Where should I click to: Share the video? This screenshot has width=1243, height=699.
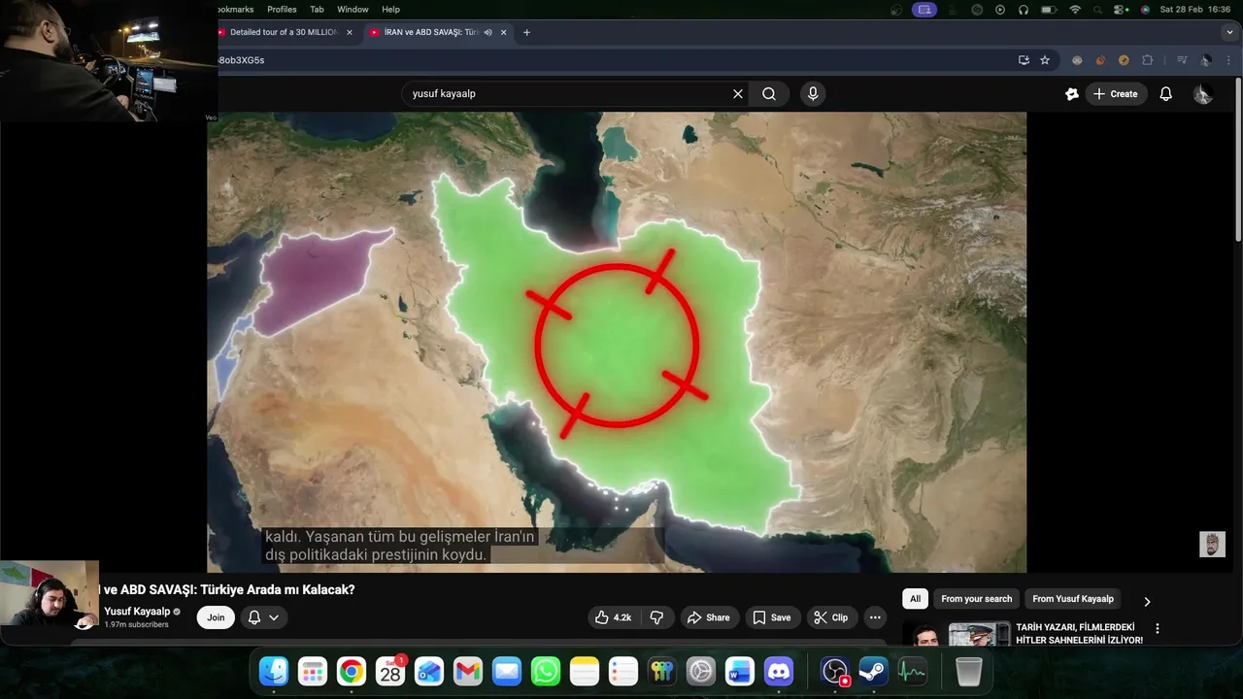tap(708, 617)
